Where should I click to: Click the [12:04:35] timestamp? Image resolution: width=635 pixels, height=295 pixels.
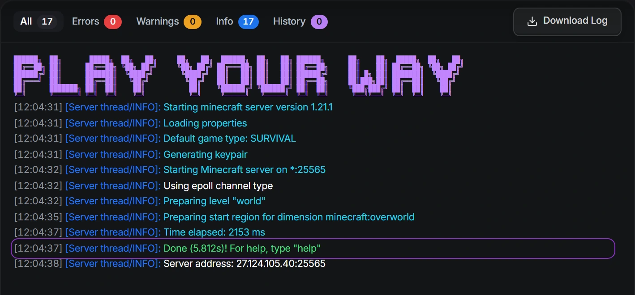(39, 217)
